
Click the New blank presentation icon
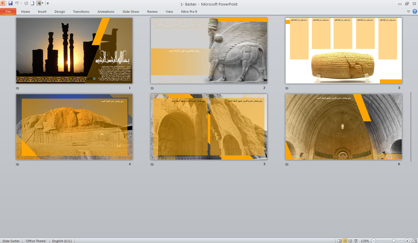33,3
